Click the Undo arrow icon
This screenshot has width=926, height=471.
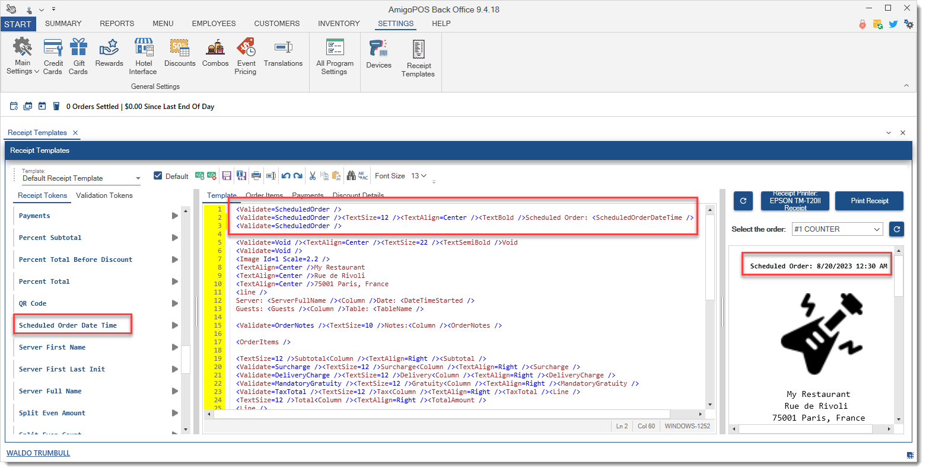(286, 176)
